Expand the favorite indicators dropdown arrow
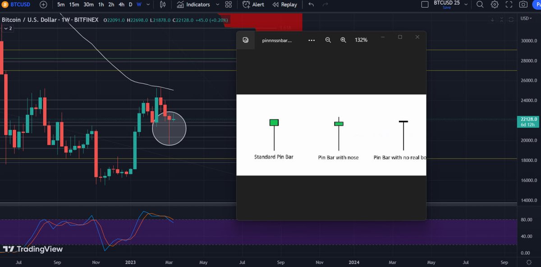541x267 pixels. tap(217, 5)
